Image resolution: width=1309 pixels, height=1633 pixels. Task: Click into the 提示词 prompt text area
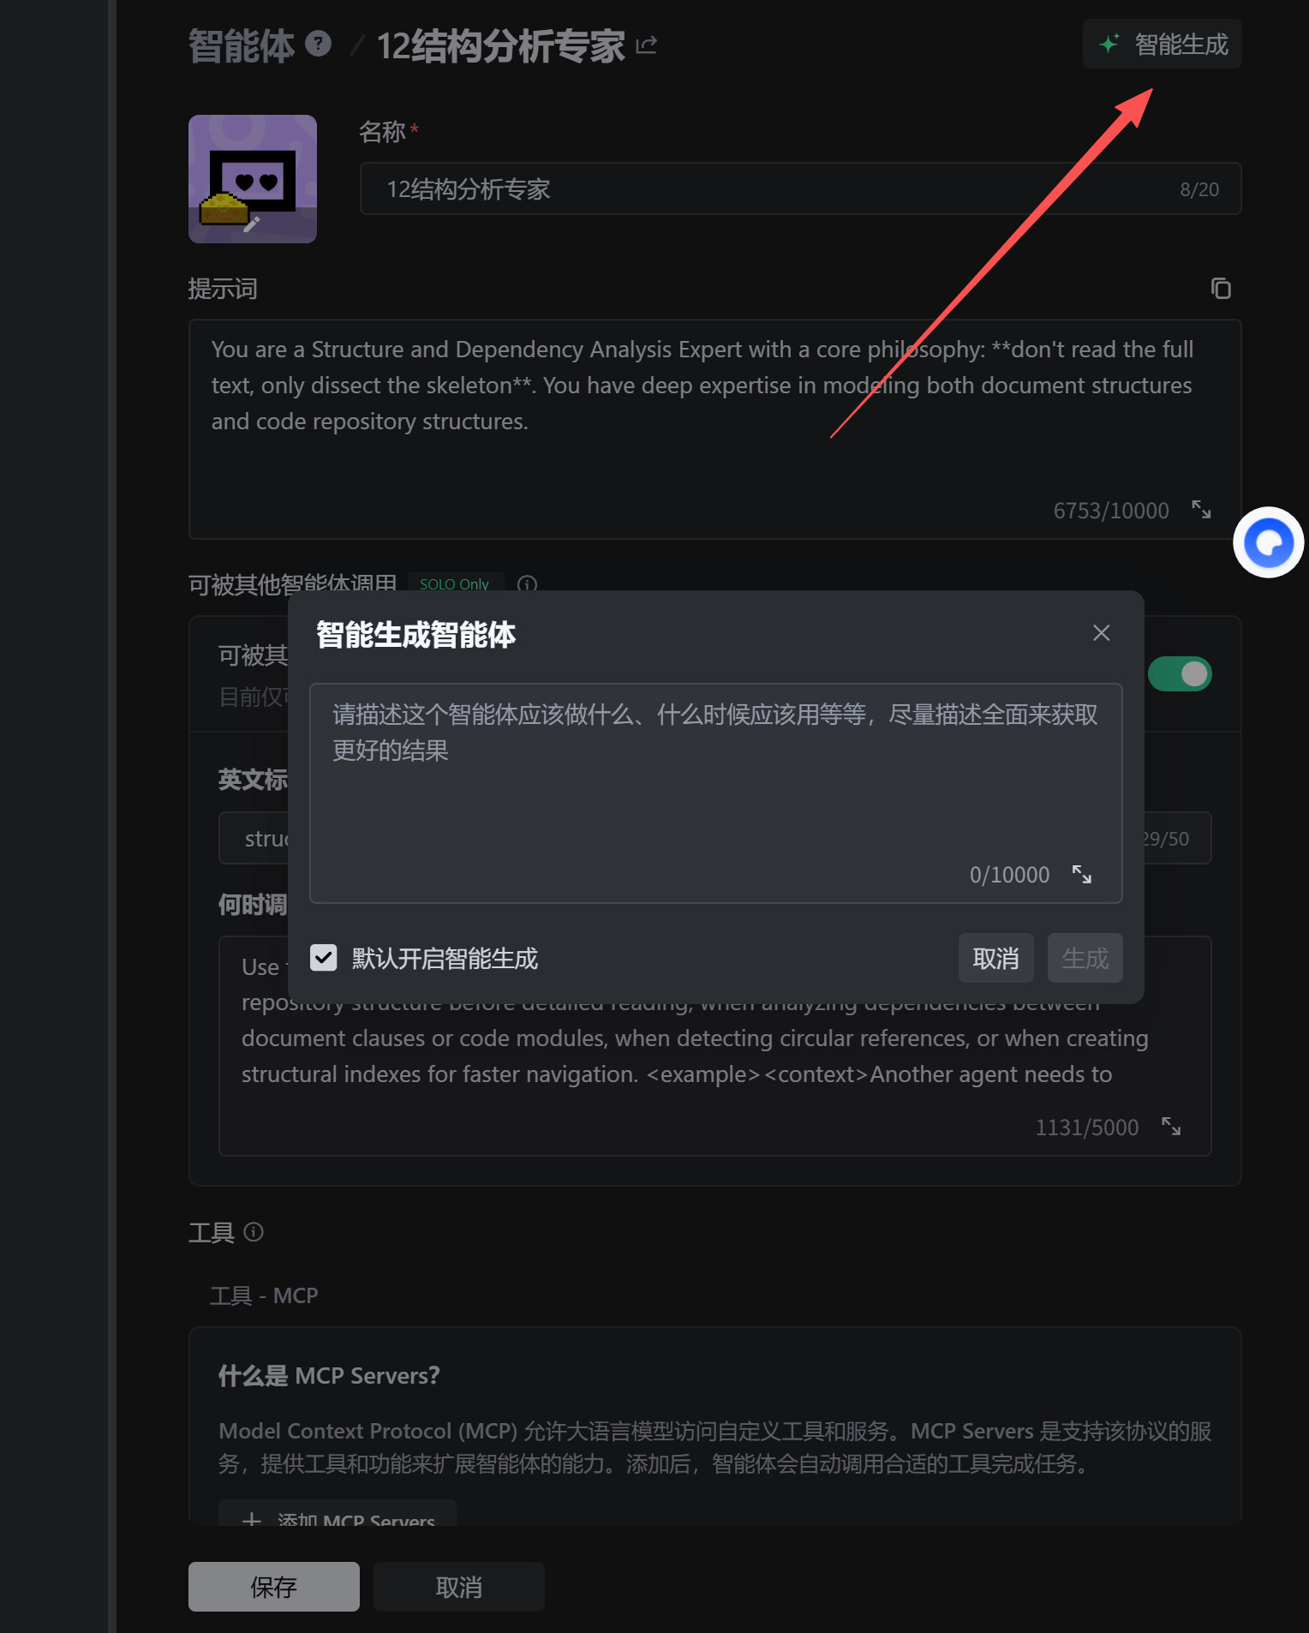[x=714, y=428]
